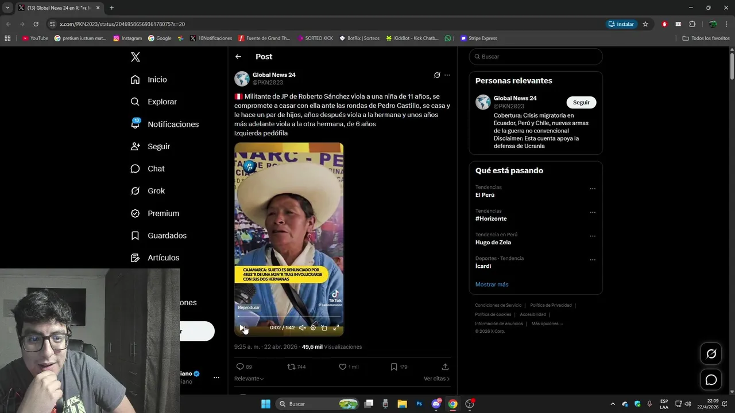This screenshot has height=413, width=735.
Task: Play the video in the post
Action: pos(242,328)
